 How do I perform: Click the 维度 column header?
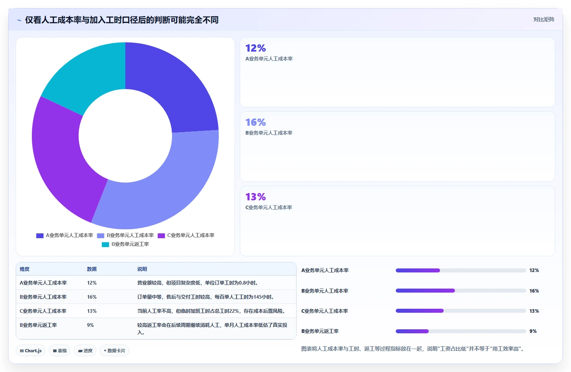(25, 269)
